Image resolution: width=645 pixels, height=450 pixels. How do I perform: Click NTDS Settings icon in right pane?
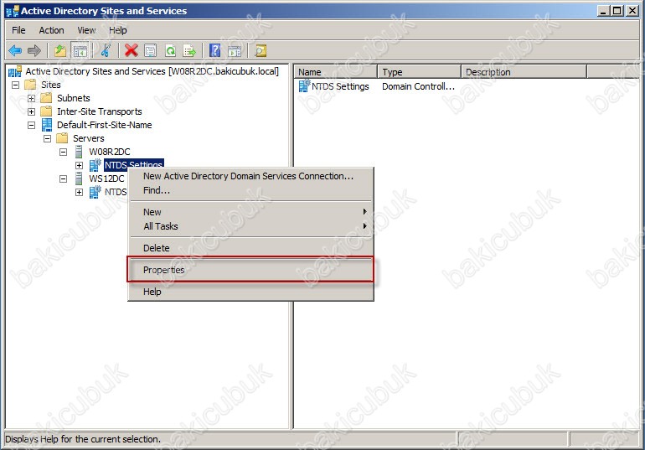tap(304, 86)
